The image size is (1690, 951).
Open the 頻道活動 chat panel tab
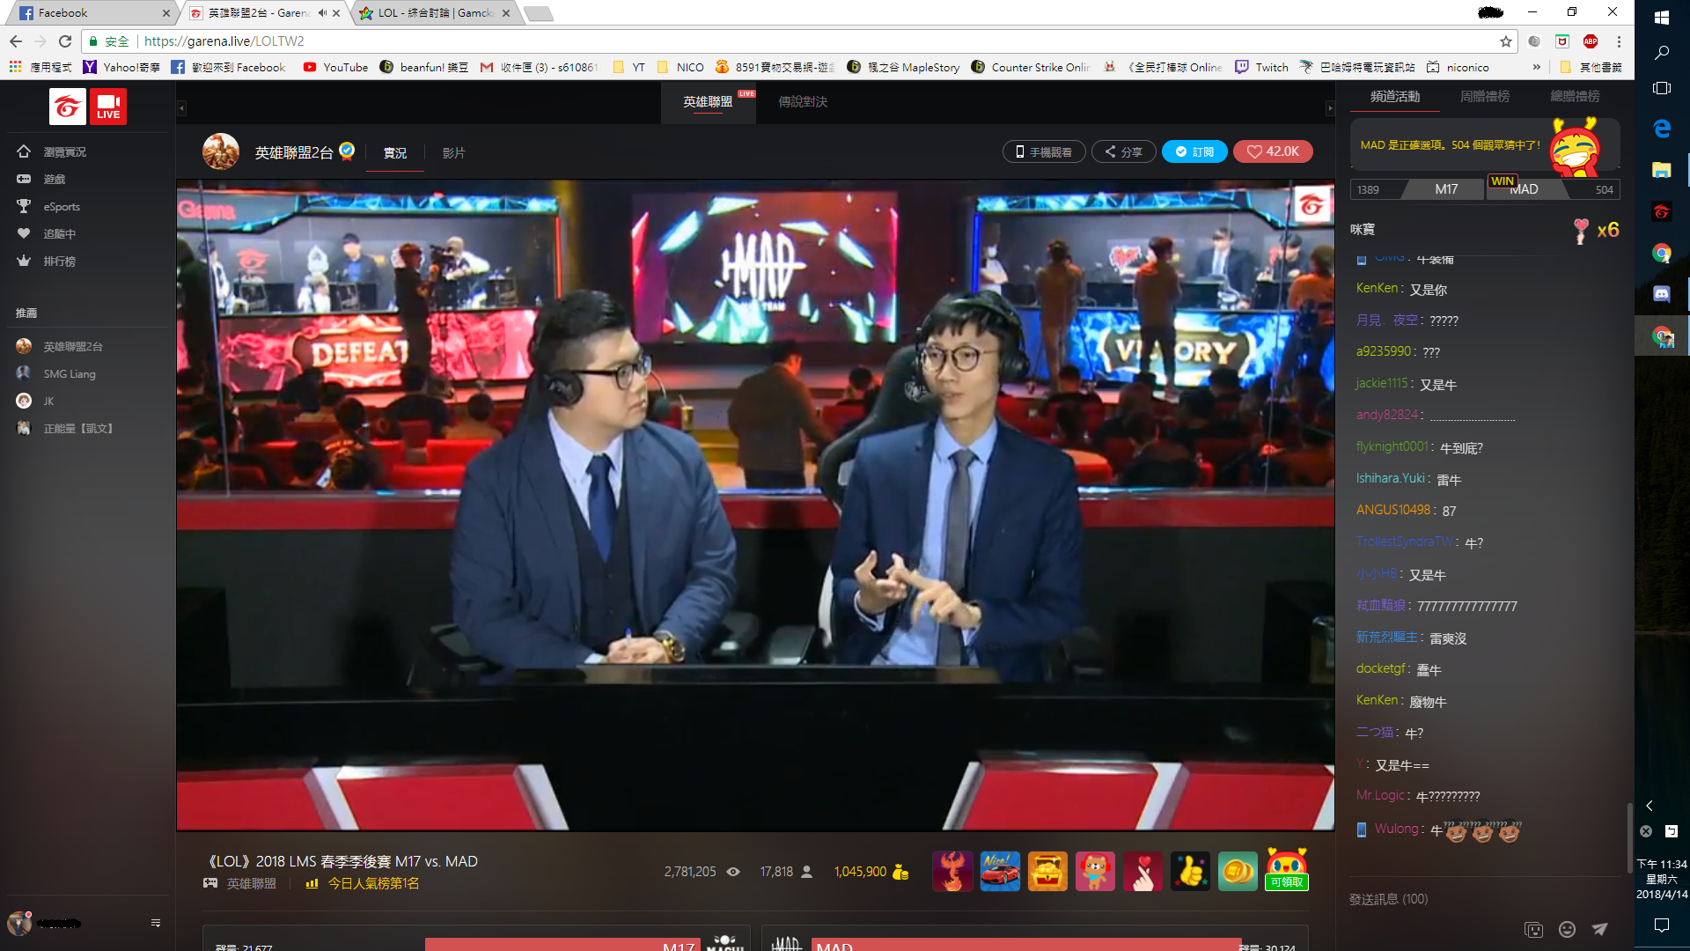point(1395,97)
